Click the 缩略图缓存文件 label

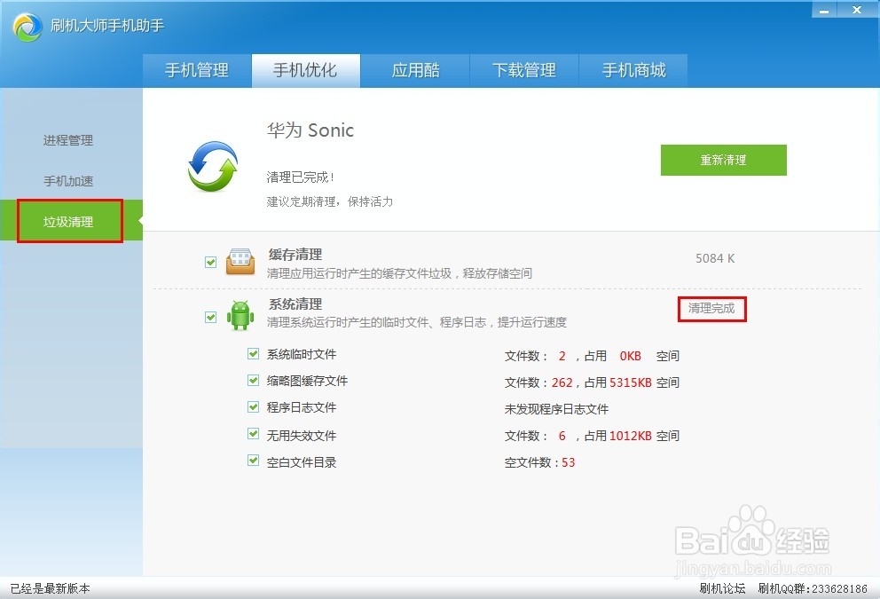307,381
